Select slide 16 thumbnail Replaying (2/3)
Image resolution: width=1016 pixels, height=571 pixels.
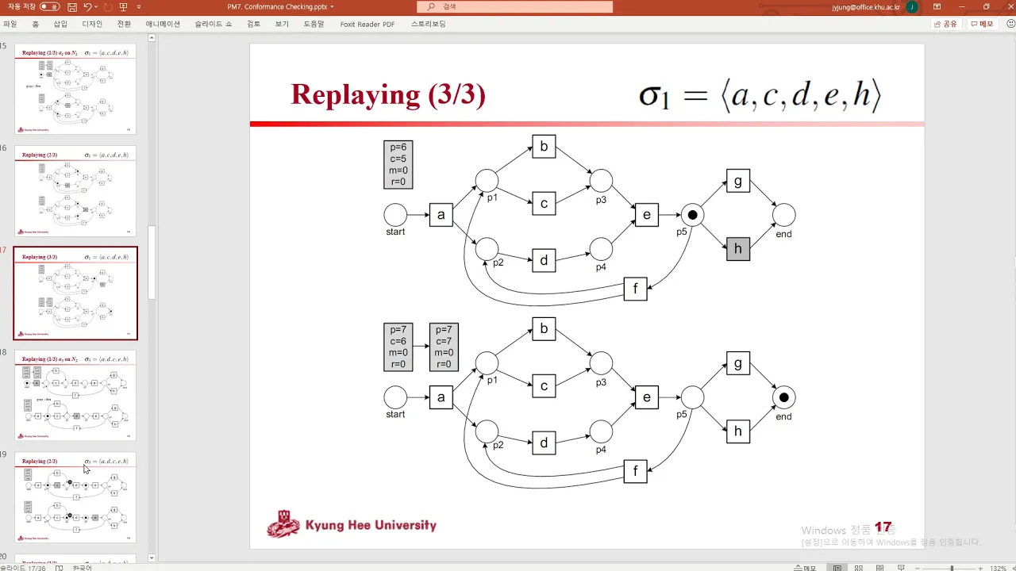[x=75, y=191]
